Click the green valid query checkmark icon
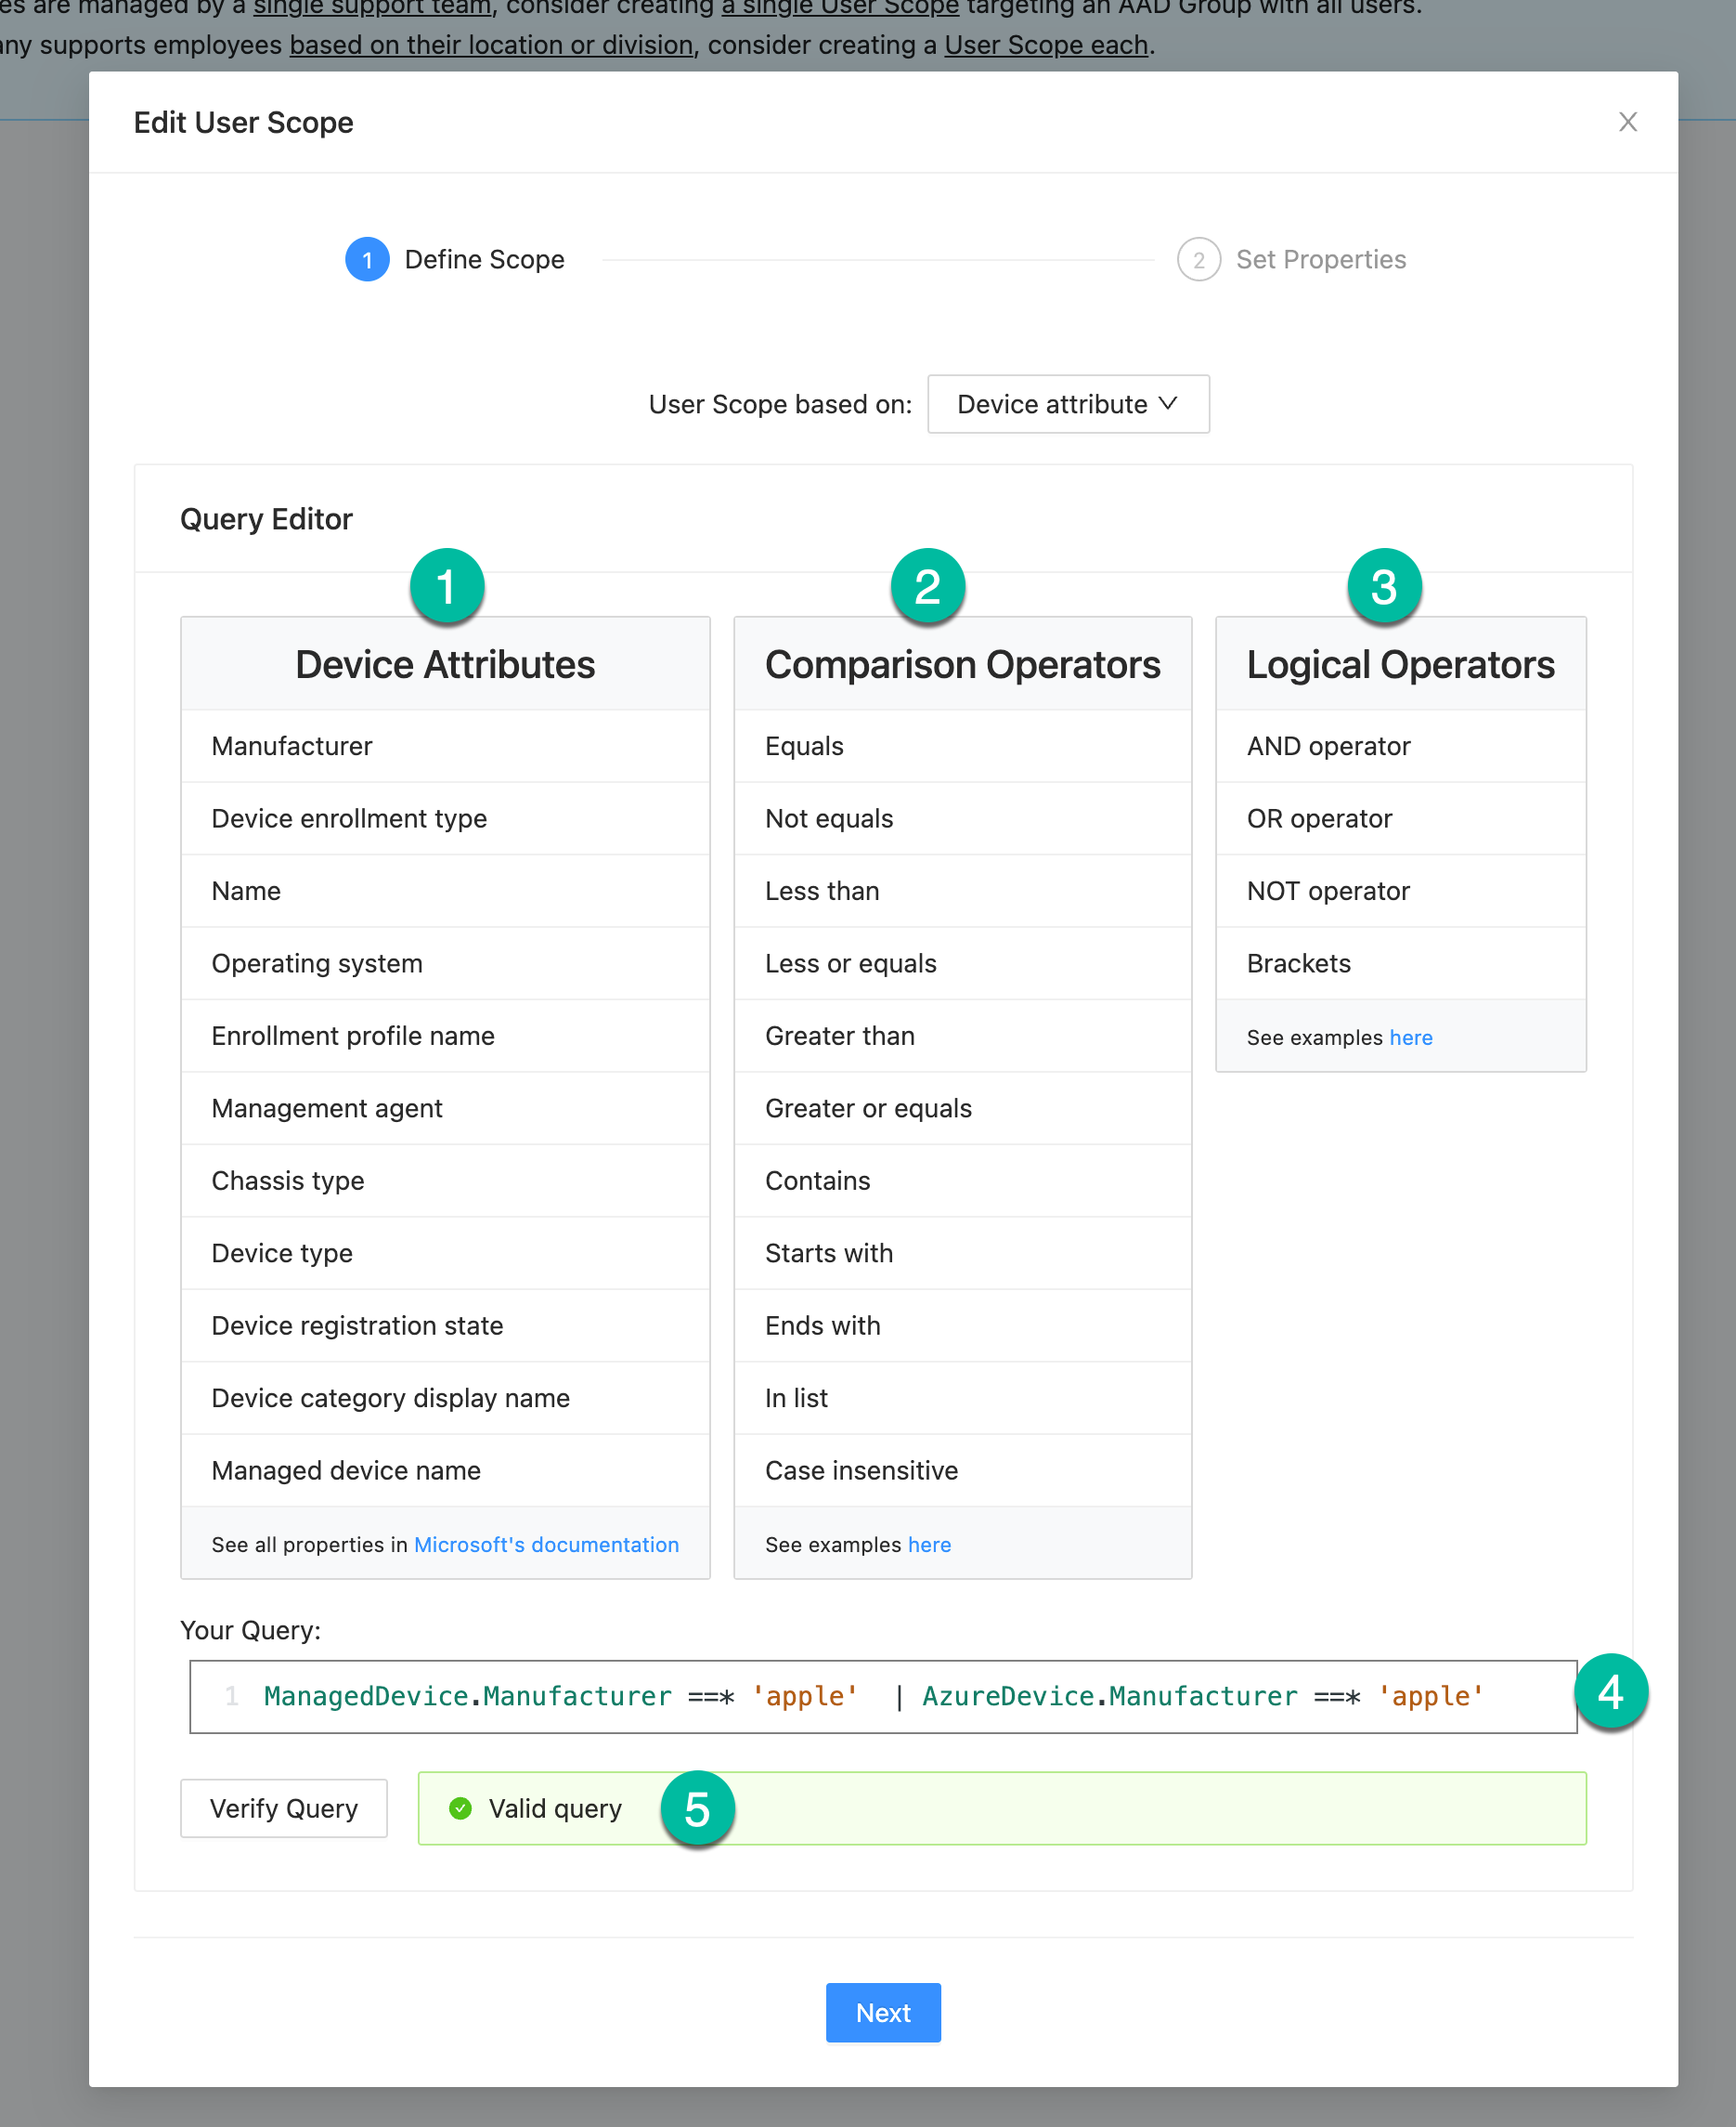The image size is (1736, 2127). [460, 1807]
